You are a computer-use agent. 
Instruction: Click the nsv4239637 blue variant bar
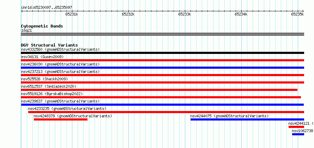click(x=162, y=105)
